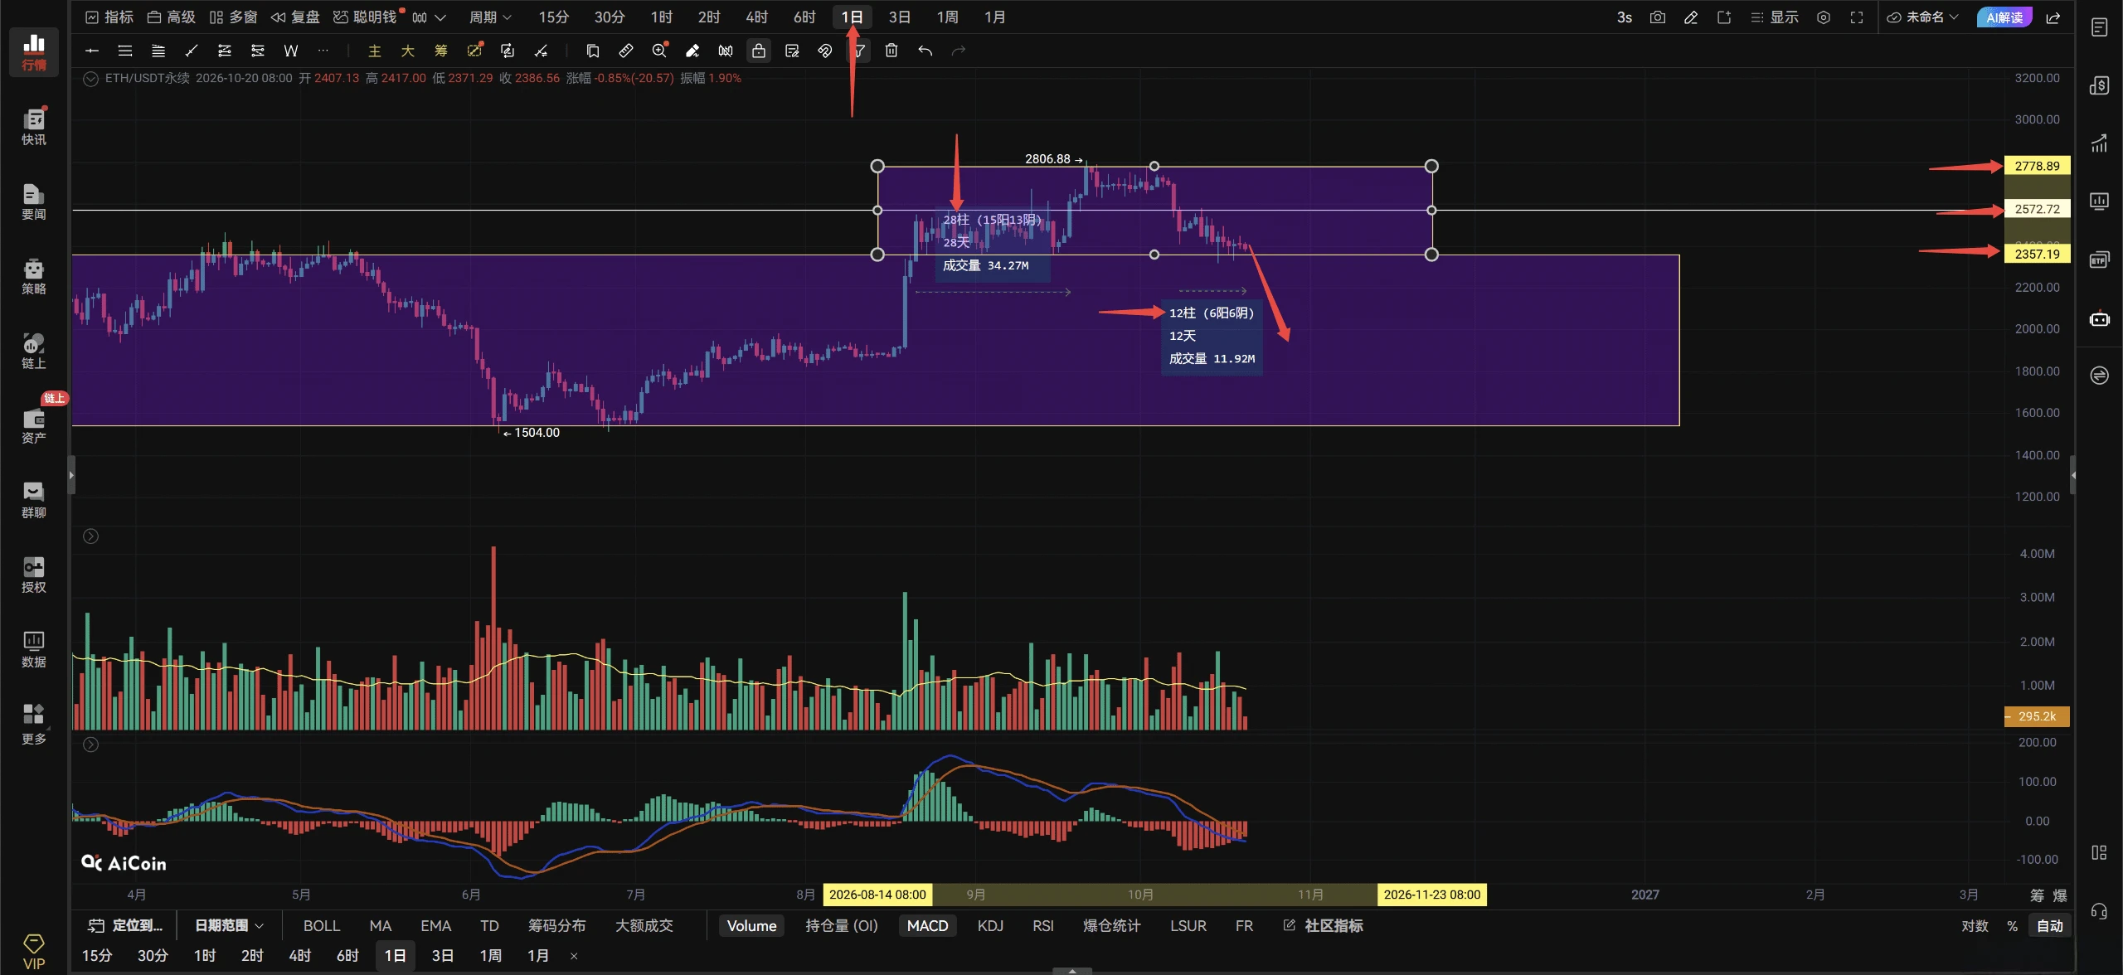Collapse the Volume indicator pane chevron
The image size is (2123, 975).
pyautogui.click(x=91, y=536)
